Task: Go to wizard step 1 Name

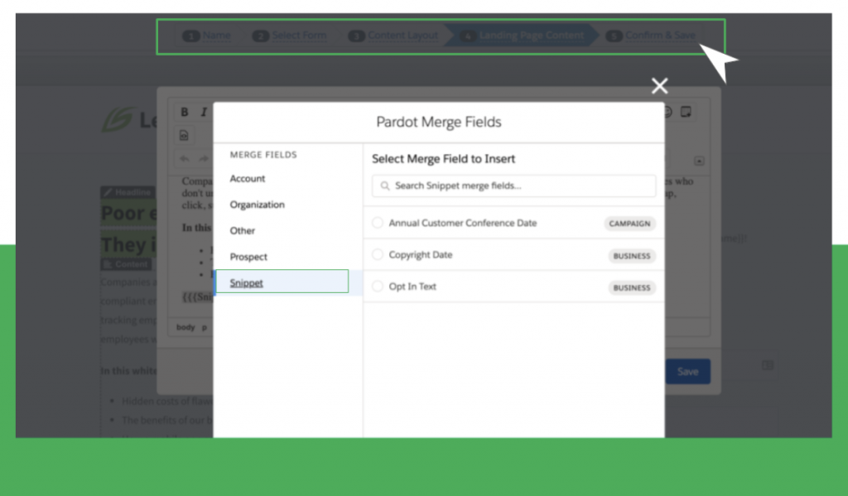Action: tap(206, 36)
